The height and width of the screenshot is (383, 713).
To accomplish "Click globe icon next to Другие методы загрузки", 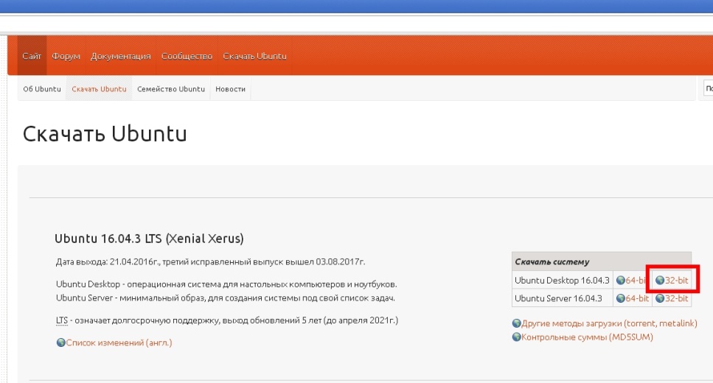I will (x=516, y=323).
